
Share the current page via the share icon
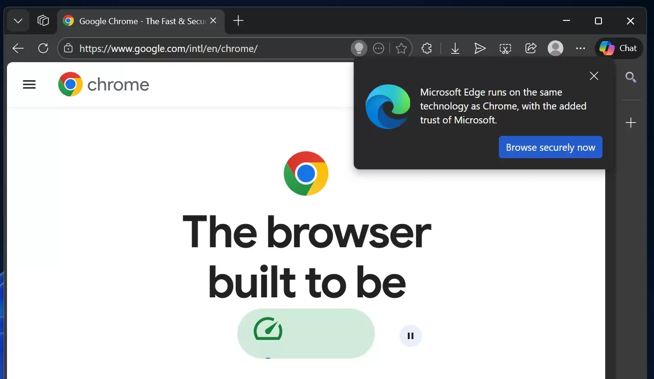coord(530,48)
